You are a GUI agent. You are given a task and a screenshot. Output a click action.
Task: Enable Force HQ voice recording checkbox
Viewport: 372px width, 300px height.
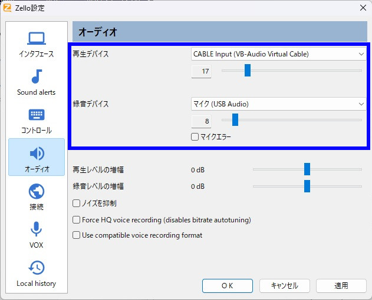pos(76,220)
